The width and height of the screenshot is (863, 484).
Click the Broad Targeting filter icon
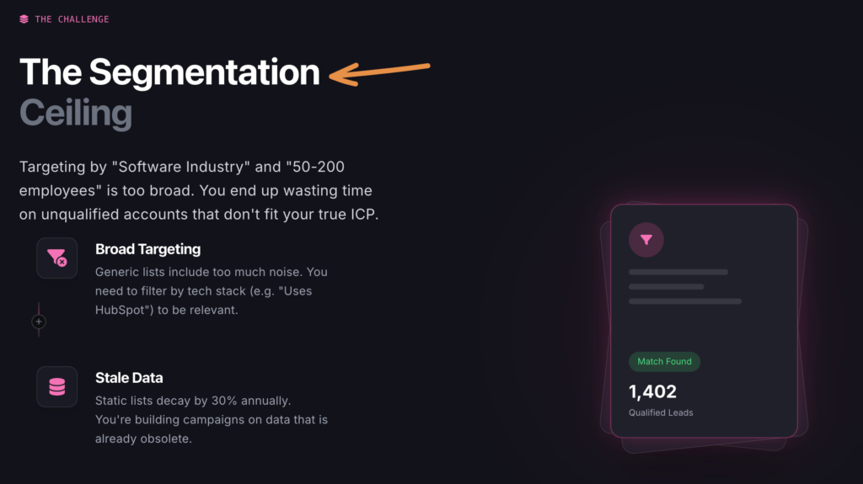pyautogui.click(x=57, y=258)
